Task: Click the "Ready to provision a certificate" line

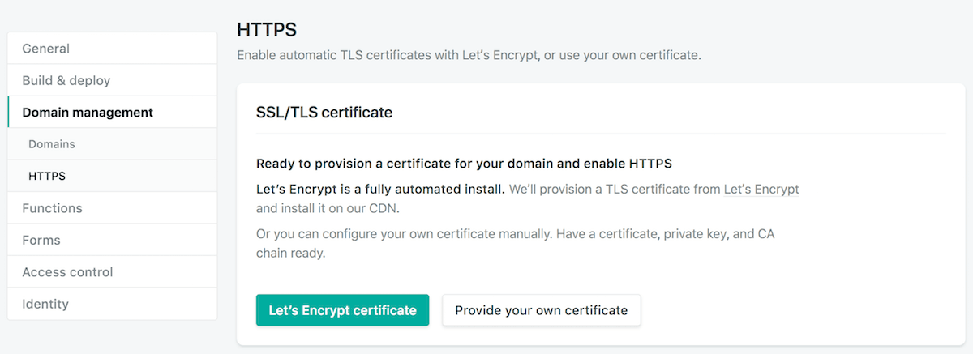Action: coord(464,164)
